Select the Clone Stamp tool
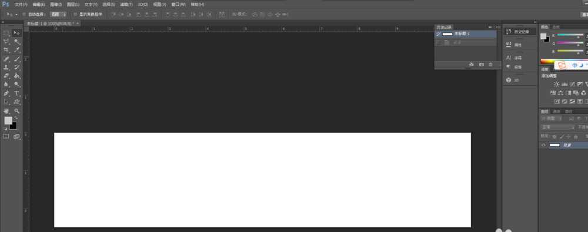Screen dimensions: 588x232 coord(6,68)
